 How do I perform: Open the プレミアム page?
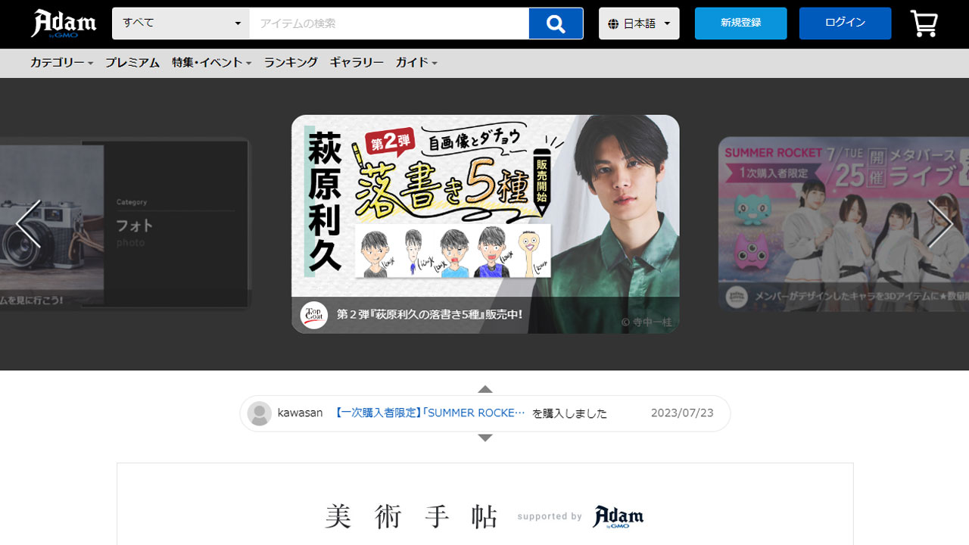coord(132,63)
